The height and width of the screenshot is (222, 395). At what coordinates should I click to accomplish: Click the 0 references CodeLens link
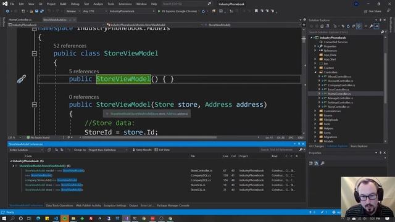(x=84, y=97)
